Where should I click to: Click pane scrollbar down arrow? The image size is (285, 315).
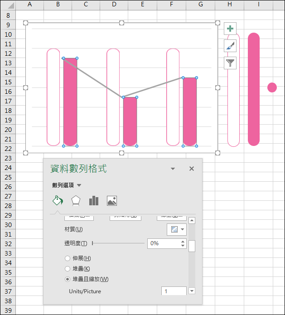click(192, 291)
